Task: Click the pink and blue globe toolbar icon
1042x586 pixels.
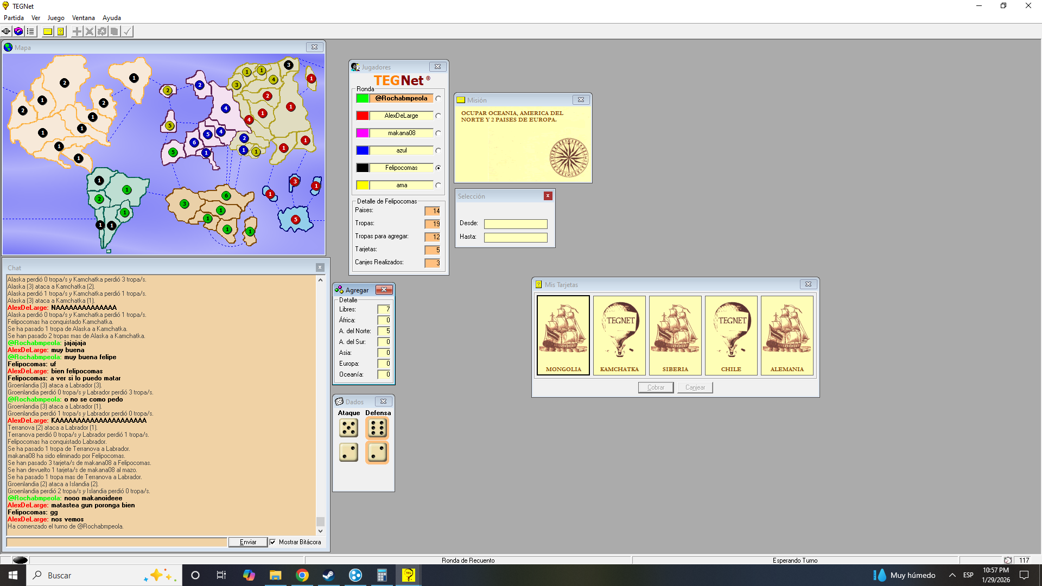Action: 18,31
